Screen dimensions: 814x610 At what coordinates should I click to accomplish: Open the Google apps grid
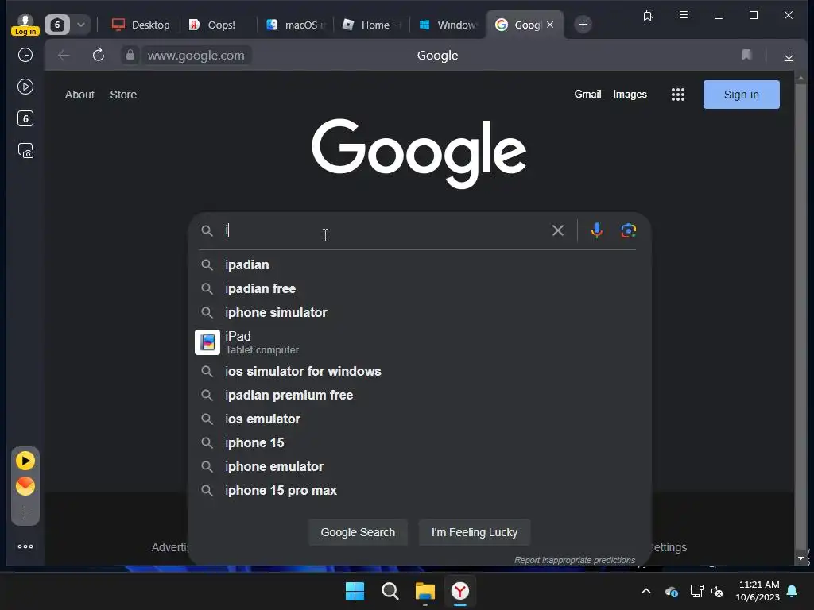pos(678,95)
